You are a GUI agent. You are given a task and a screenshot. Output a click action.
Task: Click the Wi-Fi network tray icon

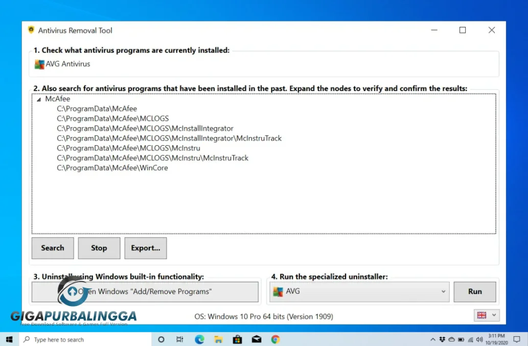[x=470, y=339]
